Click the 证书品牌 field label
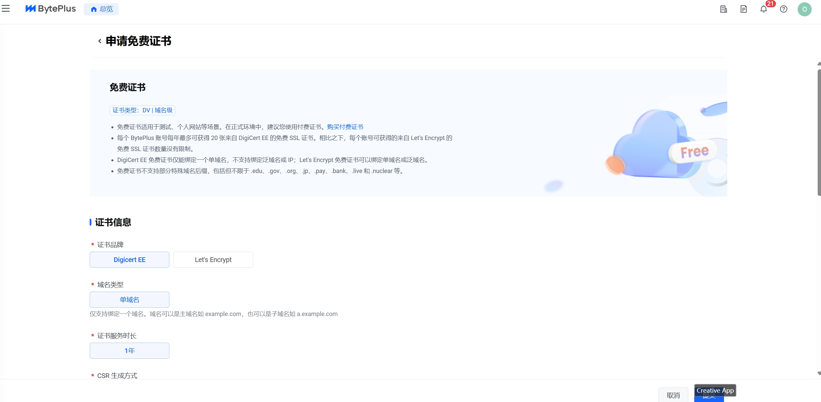The height and width of the screenshot is (402, 821). (110, 245)
